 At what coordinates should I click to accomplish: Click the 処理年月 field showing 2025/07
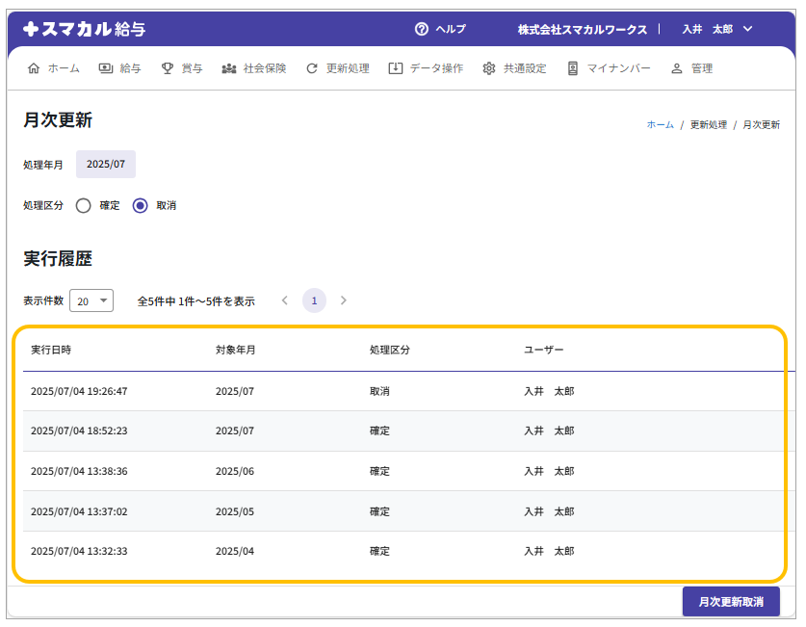point(106,165)
